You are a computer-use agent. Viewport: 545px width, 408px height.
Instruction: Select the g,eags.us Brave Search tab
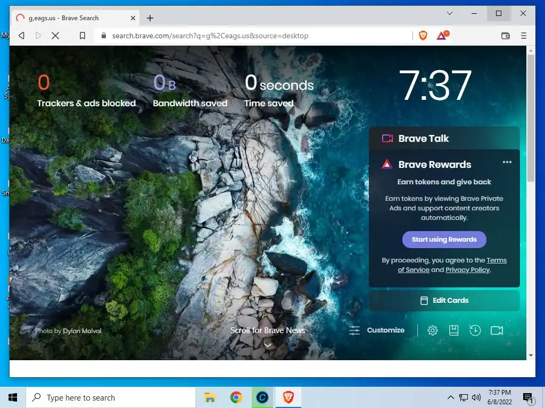tap(76, 18)
